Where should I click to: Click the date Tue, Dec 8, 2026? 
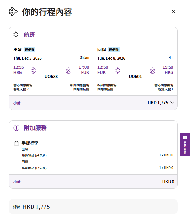tap(111, 58)
